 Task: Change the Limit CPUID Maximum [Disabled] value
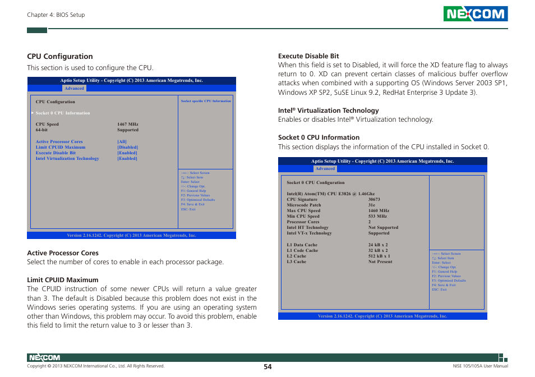coord(128,148)
